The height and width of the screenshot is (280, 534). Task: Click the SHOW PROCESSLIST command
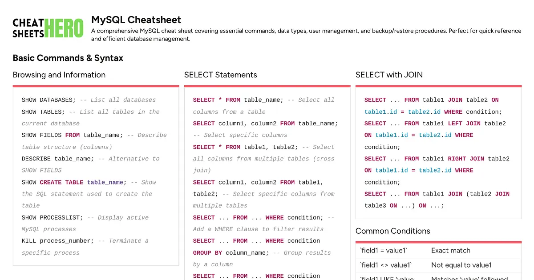point(53,218)
